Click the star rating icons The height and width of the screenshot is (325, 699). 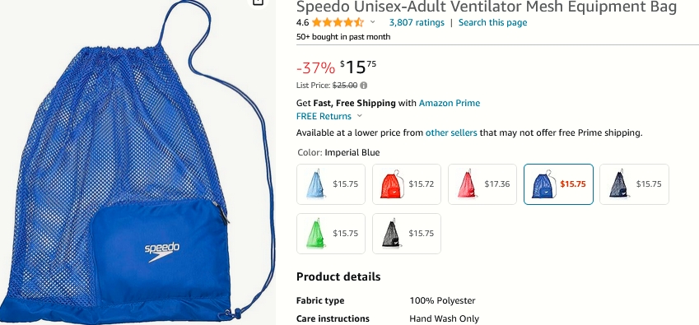pos(338,22)
